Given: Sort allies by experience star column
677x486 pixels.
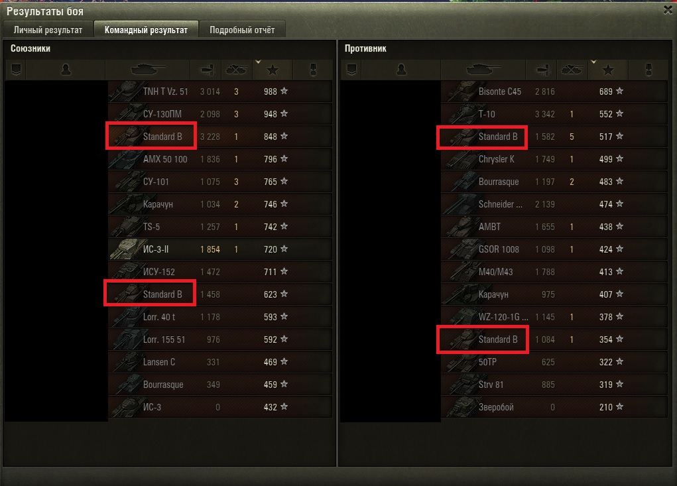Looking at the screenshot, I should (x=273, y=70).
